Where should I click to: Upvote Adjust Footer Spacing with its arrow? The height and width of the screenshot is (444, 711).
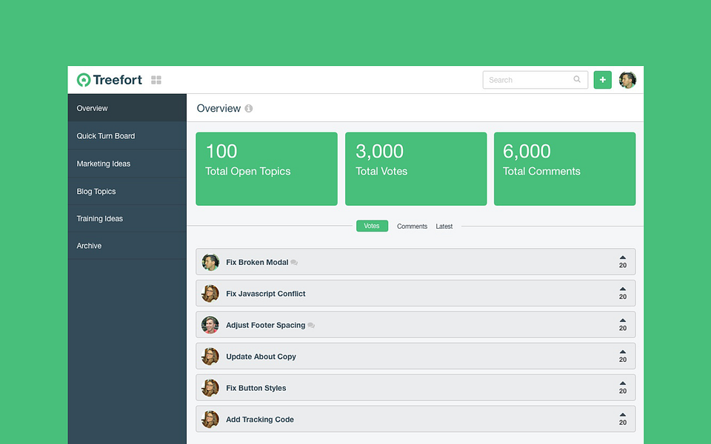coord(623,320)
